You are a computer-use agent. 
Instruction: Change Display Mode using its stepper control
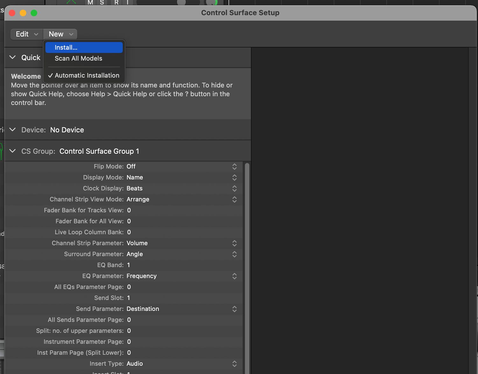tap(235, 177)
